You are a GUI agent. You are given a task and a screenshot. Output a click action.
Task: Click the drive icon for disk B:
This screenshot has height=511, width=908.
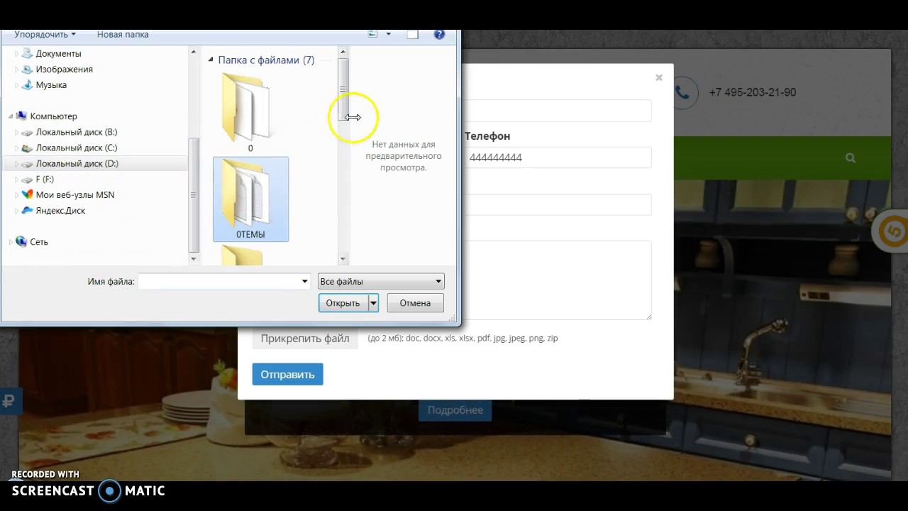27,132
